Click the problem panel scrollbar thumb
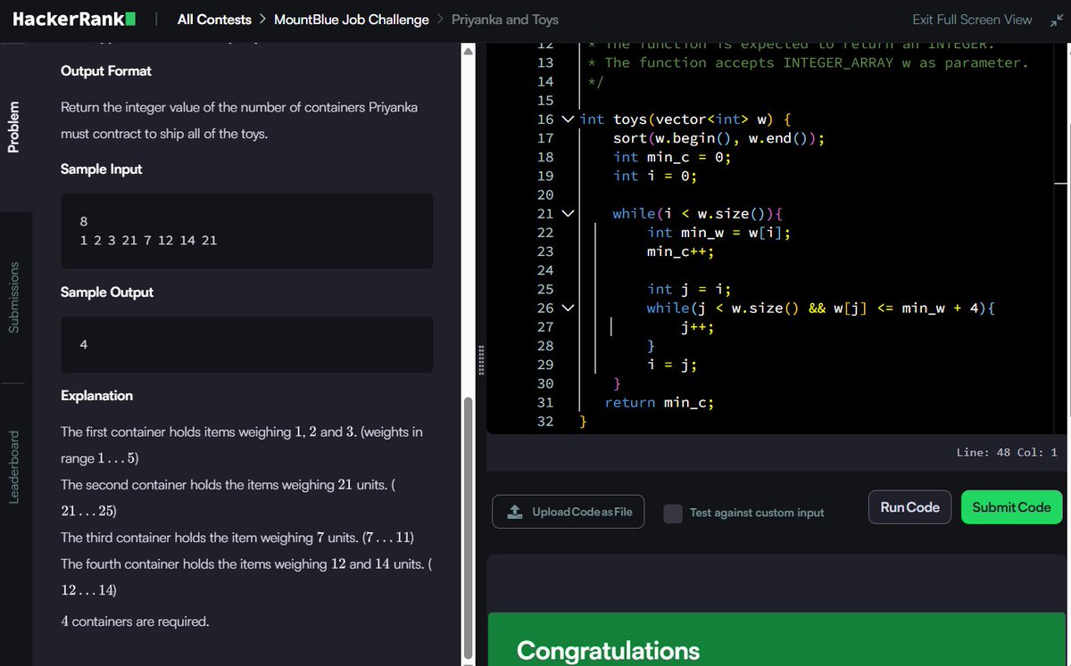 (469, 526)
